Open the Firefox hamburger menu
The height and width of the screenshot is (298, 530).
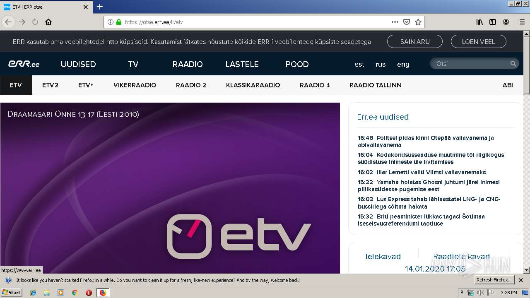(x=522, y=22)
